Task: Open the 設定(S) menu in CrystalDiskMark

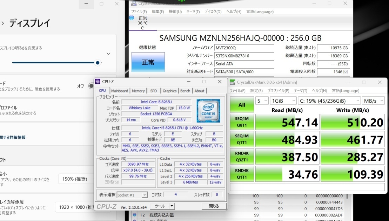Action: (256, 91)
